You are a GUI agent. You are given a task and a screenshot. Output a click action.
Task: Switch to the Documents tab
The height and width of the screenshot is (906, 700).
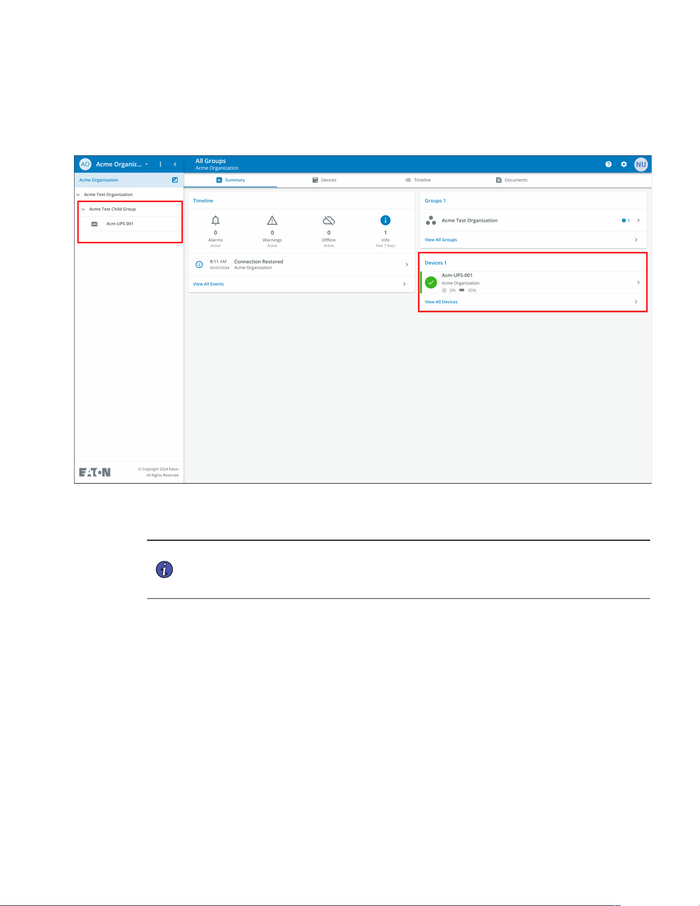pyautogui.click(x=512, y=180)
